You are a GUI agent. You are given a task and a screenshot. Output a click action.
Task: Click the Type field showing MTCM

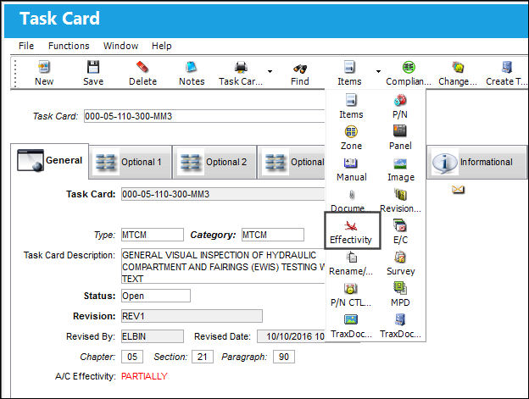[x=153, y=235]
